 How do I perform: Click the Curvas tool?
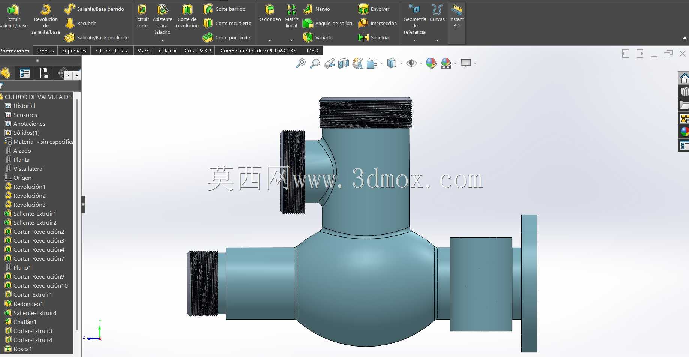[x=437, y=13]
